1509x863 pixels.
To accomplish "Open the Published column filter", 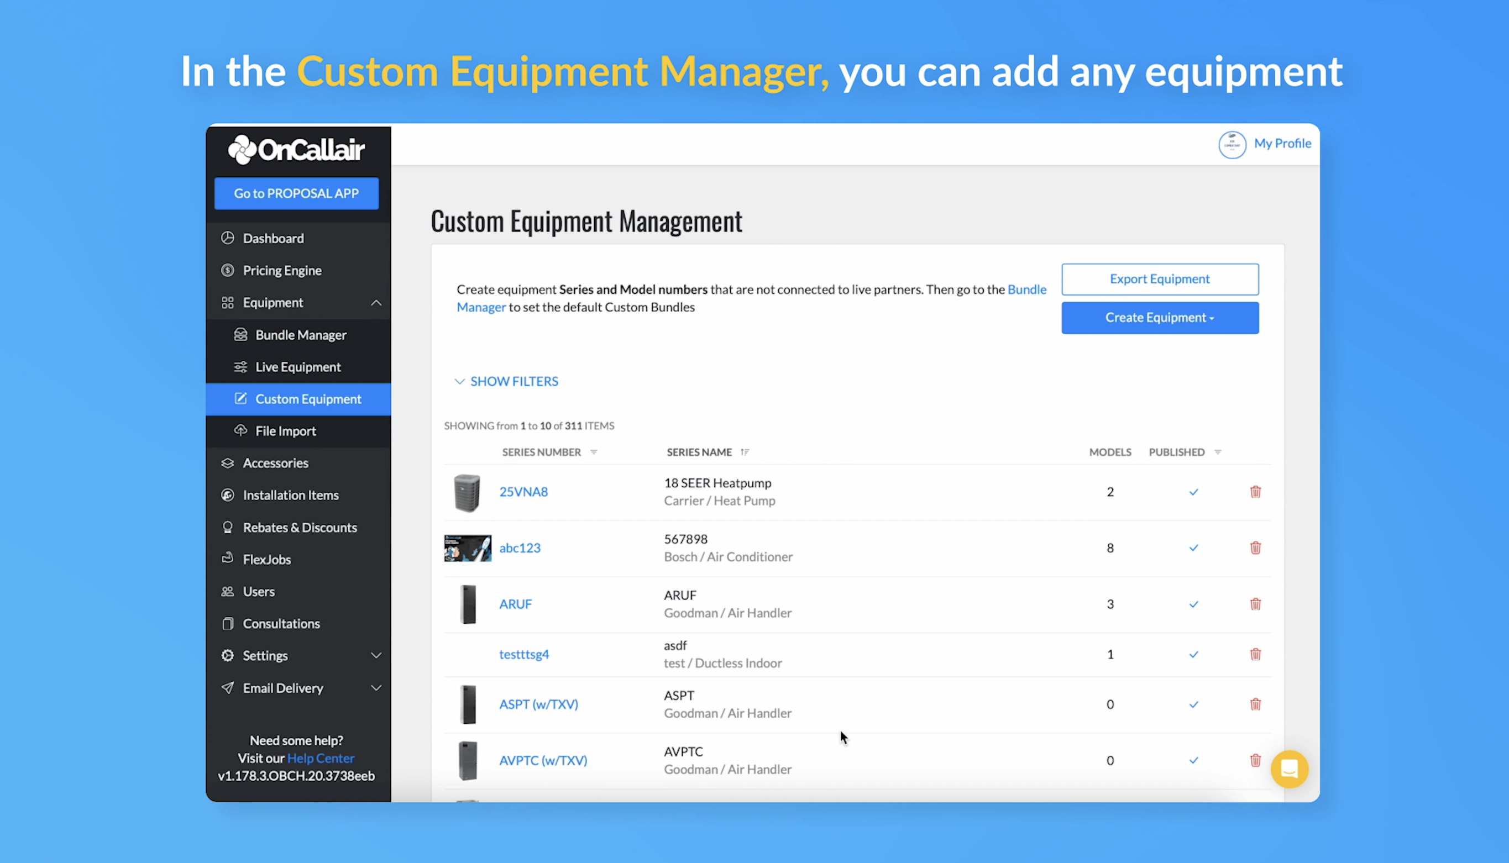I will click(x=1218, y=452).
